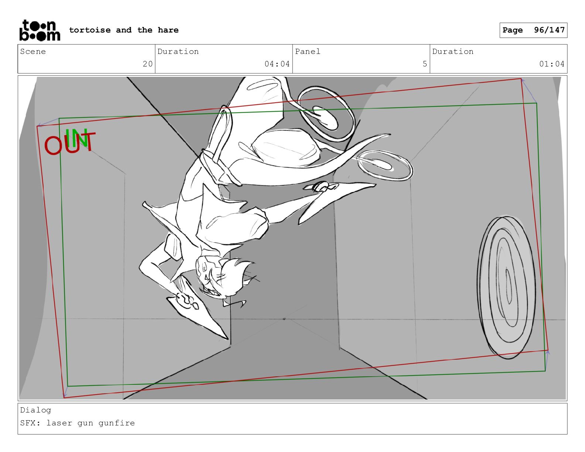Select the panel number 5
Image resolution: width=585 pixels, height=452 pixels.
click(x=425, y=64)
